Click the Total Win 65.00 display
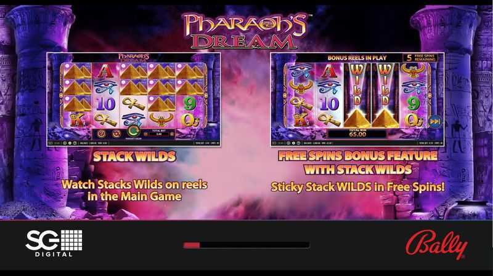The width and height of the screenshot is (493, 276). point(357,133)
